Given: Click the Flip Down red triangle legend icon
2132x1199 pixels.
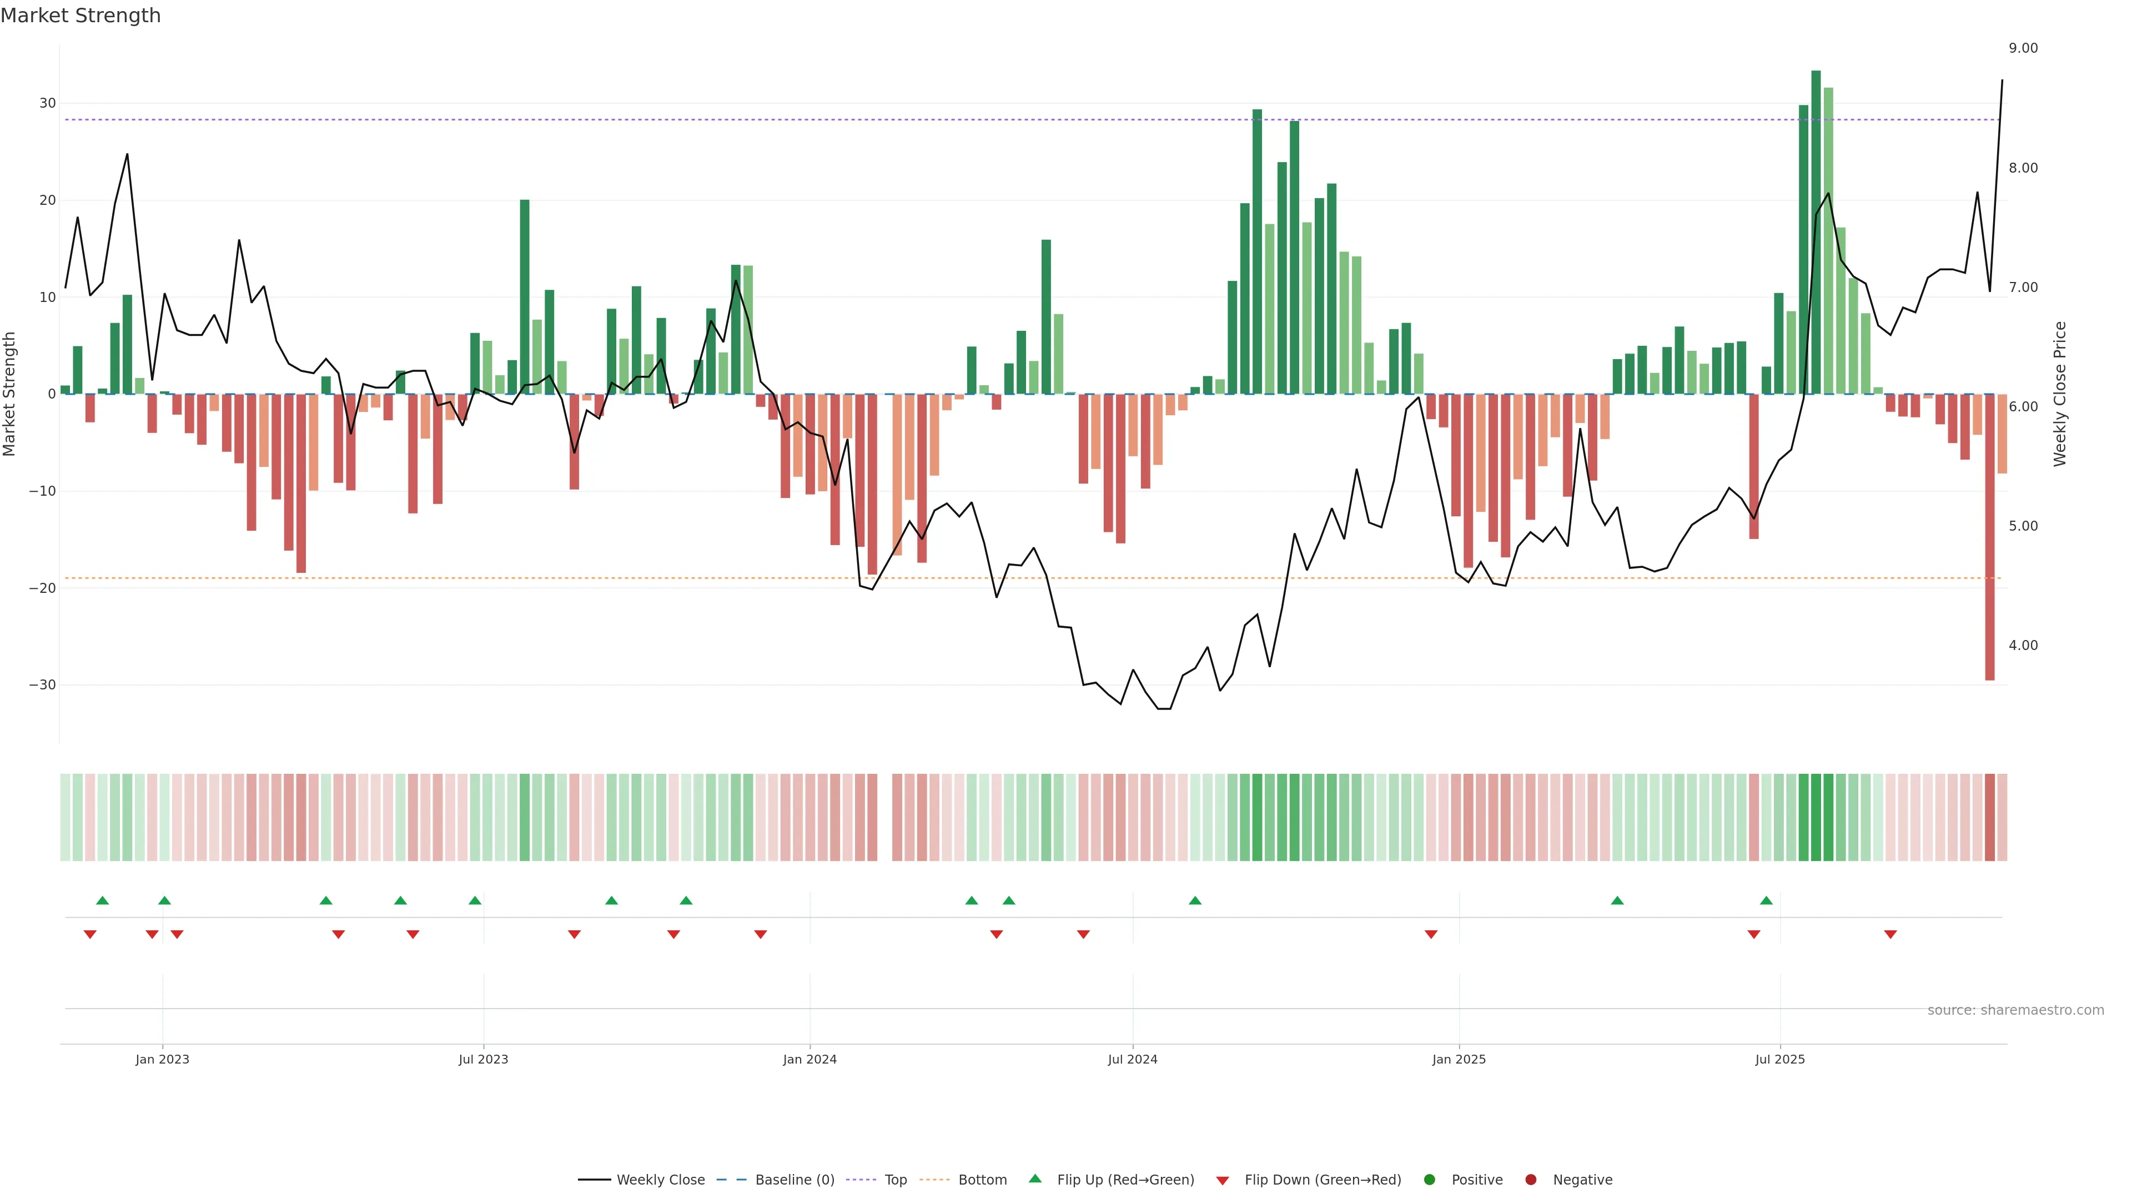Looking at the screenshot, I should [1223, 1180].
